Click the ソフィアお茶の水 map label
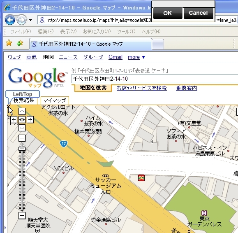 pos(176,134)
